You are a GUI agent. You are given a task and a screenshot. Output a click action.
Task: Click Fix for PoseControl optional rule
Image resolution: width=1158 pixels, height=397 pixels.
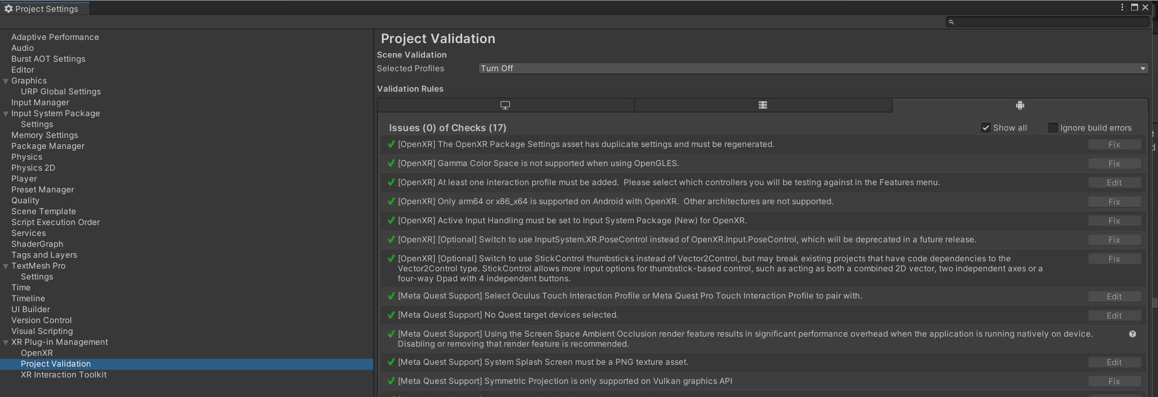pyautogui.click(x=1114, y=240)
